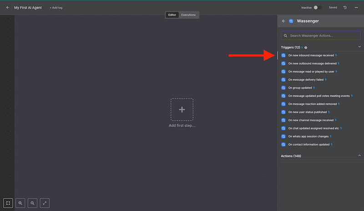
Task: Select the Editor tab
Action: pyautogui.click(x=172, y=15)
